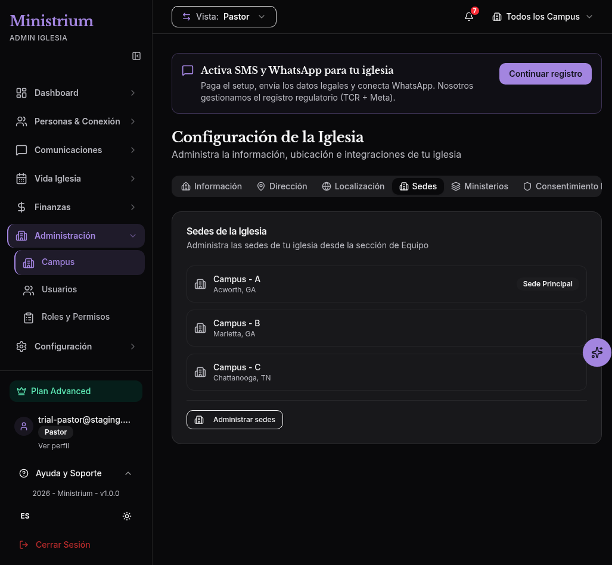Viewport: 612px width, 565px height.
Task: Click the building icon of Campus - B
Action: 200,328
